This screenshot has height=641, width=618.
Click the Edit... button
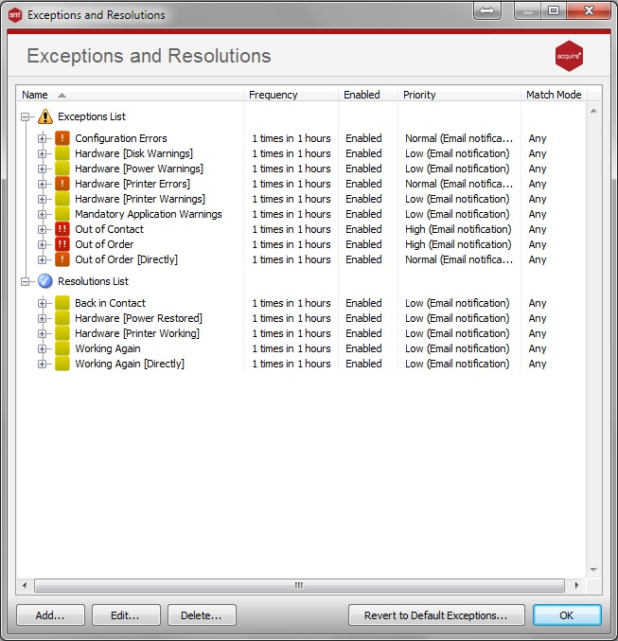(126, 615)
